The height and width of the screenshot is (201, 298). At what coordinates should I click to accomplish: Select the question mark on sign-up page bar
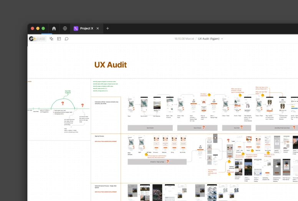pos(167,161)
